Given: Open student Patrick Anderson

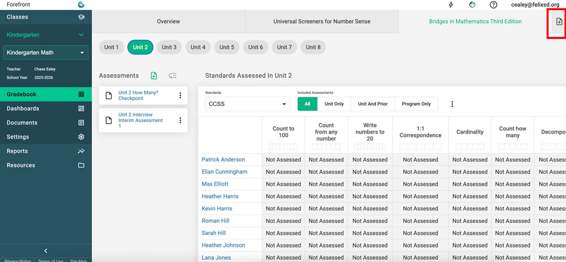Looking at the screenshot, I should 223,160.
